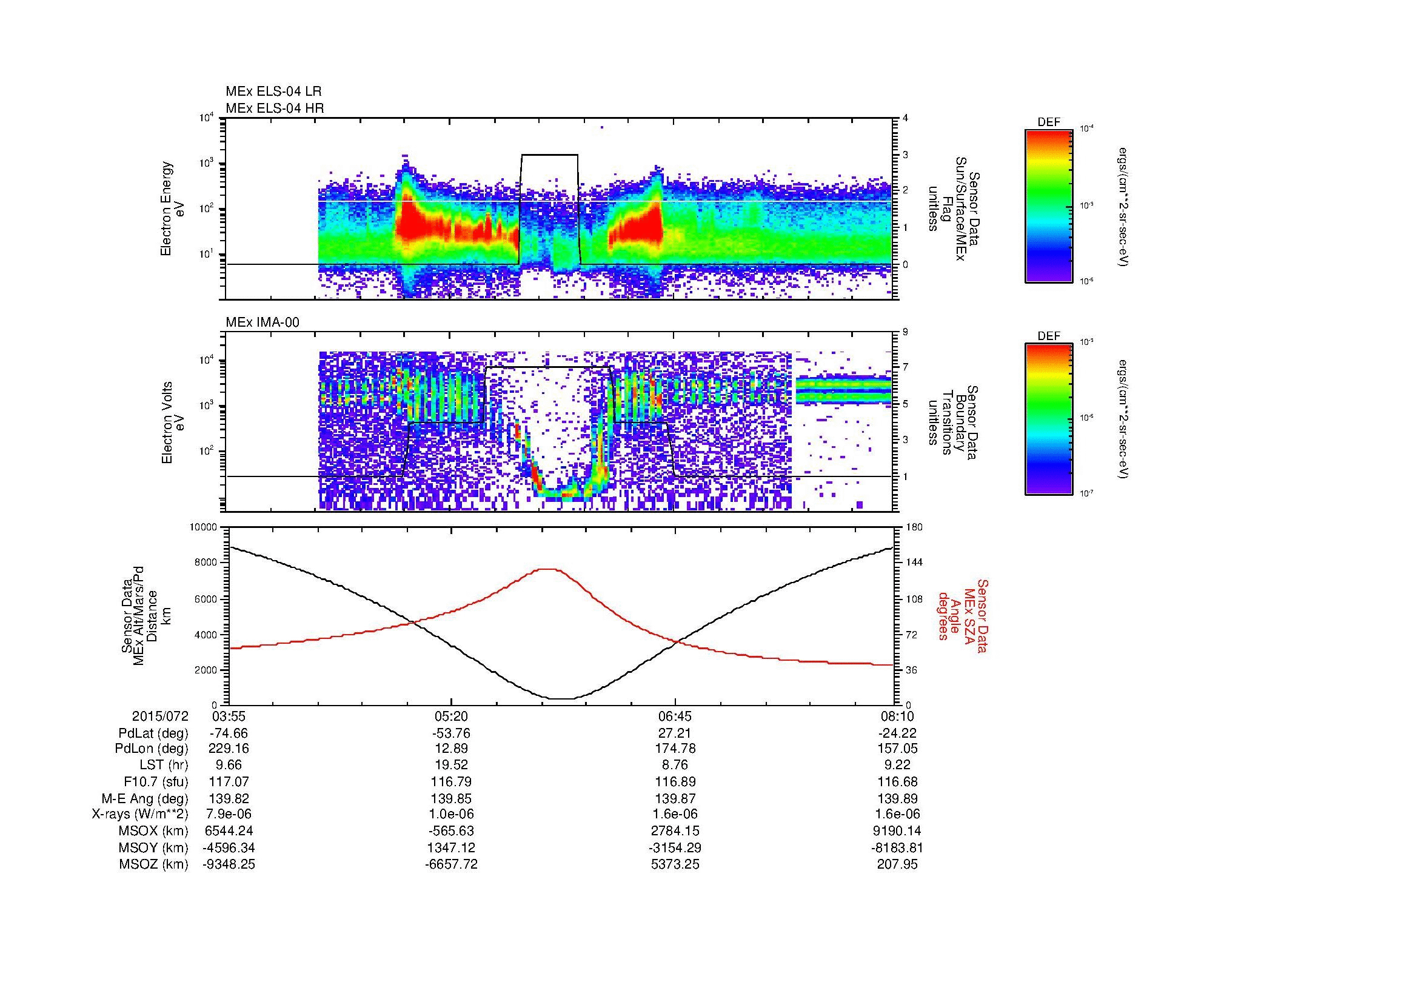Click MSOZ value '207.95'

[897, 864]
